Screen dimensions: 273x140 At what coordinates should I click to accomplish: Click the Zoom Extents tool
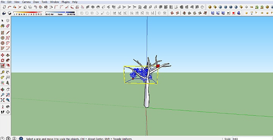tap(2, 100)
